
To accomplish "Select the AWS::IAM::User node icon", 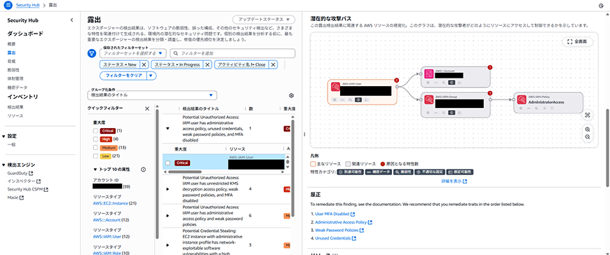I will (335, 87).
